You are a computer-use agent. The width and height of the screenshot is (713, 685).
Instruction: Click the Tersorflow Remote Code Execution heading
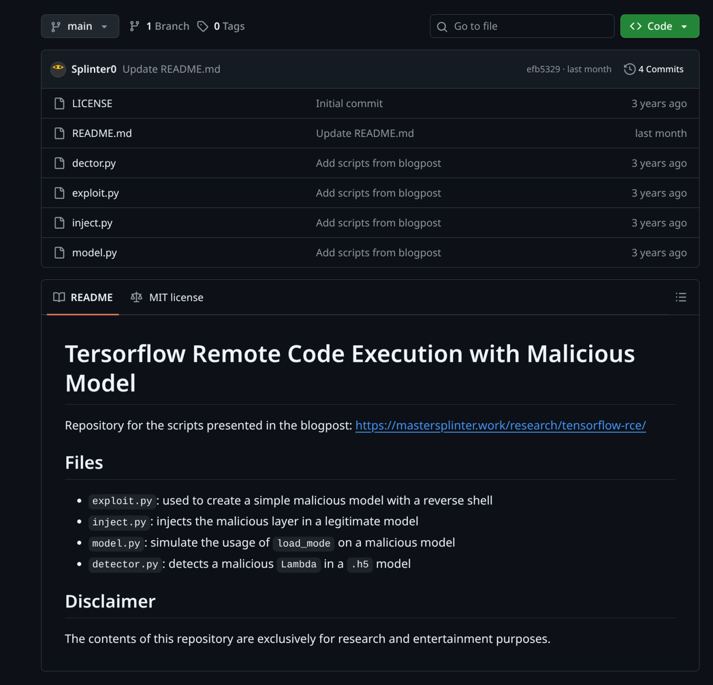[350, 368]
